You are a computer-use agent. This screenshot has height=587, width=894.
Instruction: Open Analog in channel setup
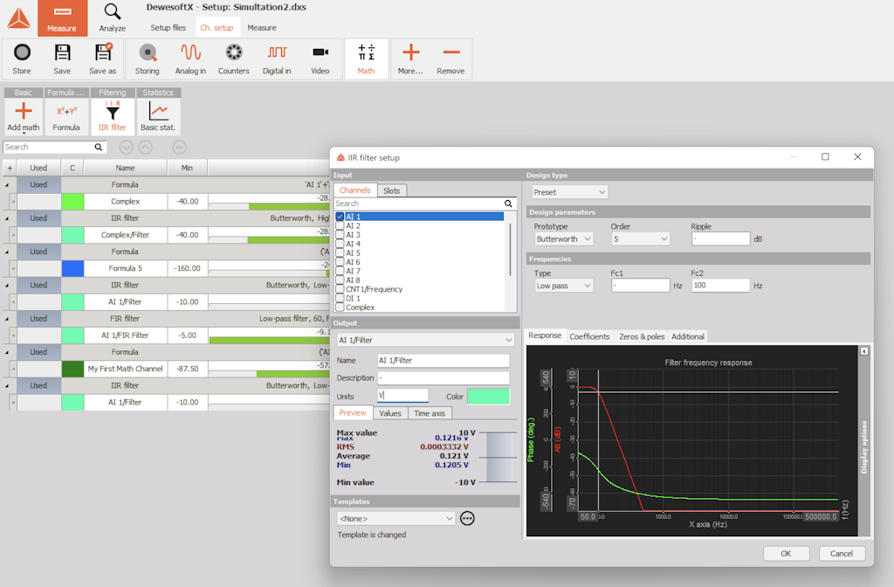pos(190,59)
